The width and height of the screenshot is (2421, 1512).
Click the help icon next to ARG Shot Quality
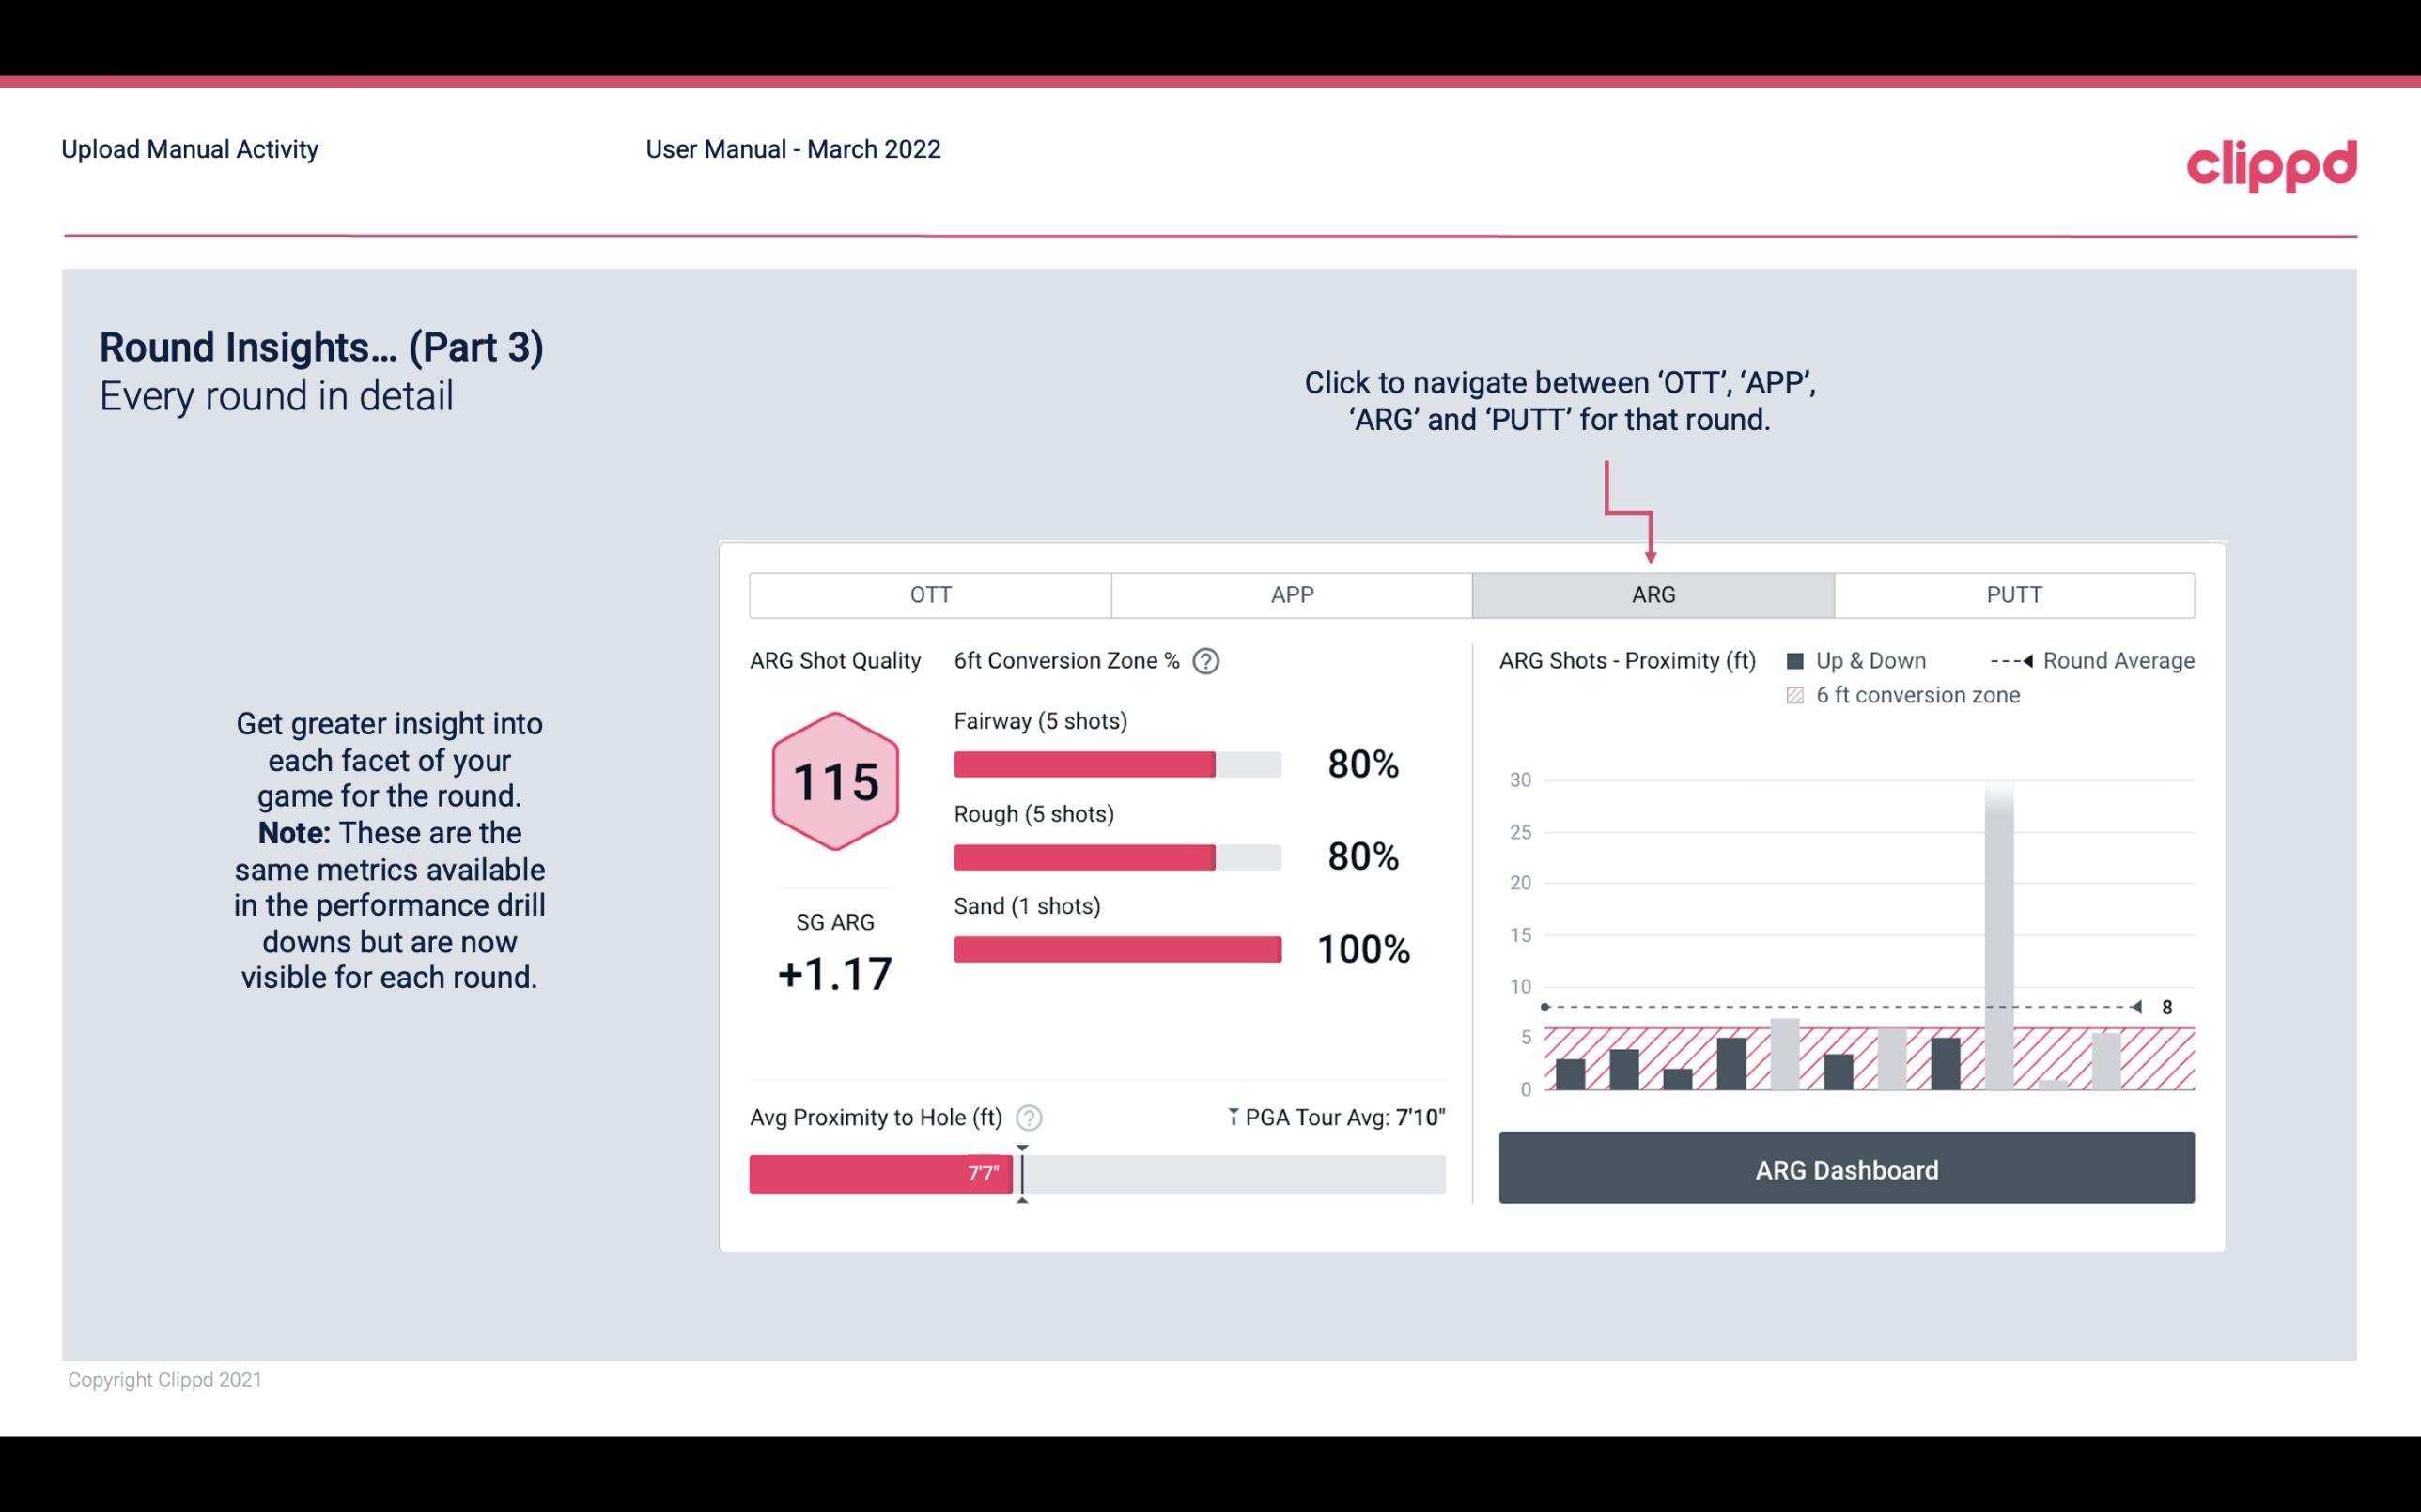click(x=1210, y=662)
